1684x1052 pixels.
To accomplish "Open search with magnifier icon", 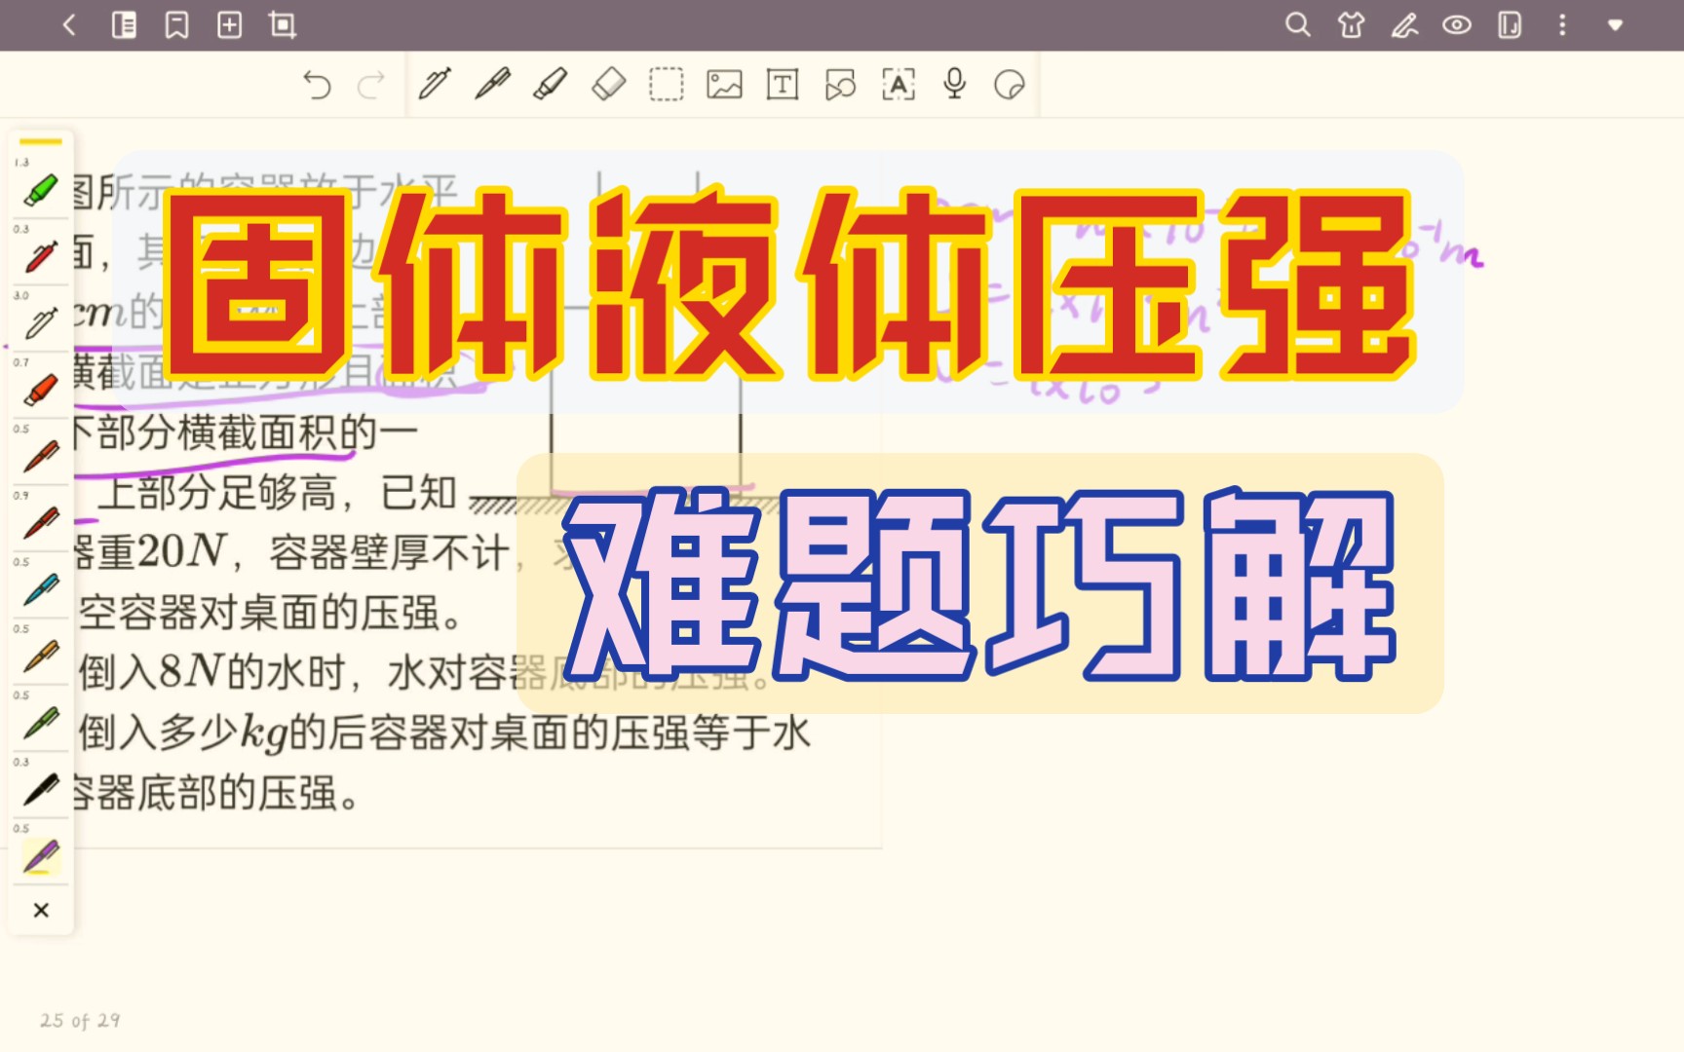I will (1297, 25).
